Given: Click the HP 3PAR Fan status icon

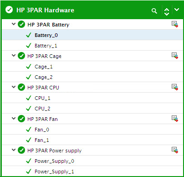Looking at the screenshot, I should click(21, 119).
